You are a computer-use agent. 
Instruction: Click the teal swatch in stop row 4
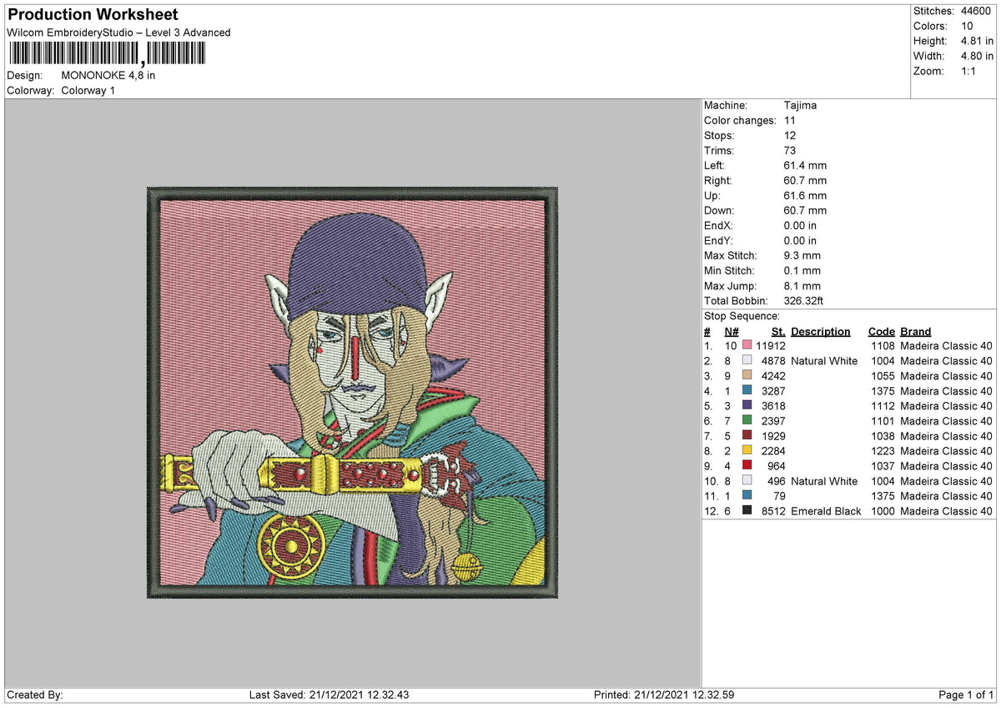(x=747, y=391)
